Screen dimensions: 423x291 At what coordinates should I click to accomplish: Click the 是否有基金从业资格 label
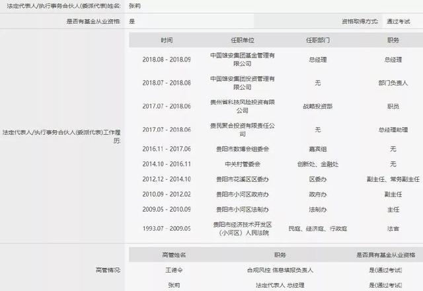(x=93, y=21)
